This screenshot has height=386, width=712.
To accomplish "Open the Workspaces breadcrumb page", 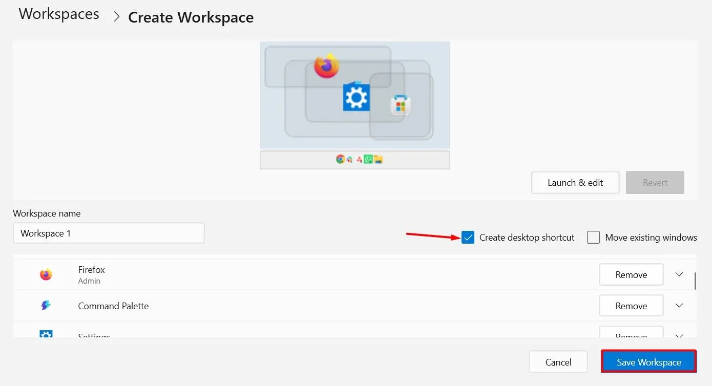I will [58, 14].
